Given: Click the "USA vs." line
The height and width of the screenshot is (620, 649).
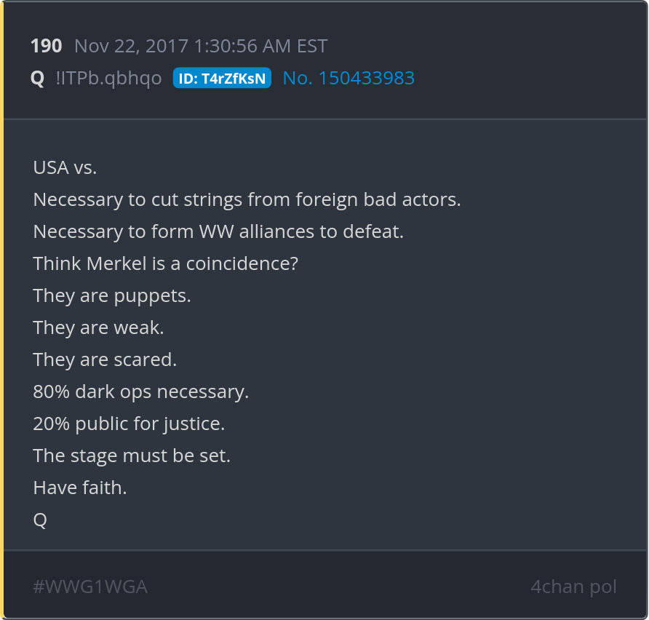Looking at the screenshot, I should (65, 167).
